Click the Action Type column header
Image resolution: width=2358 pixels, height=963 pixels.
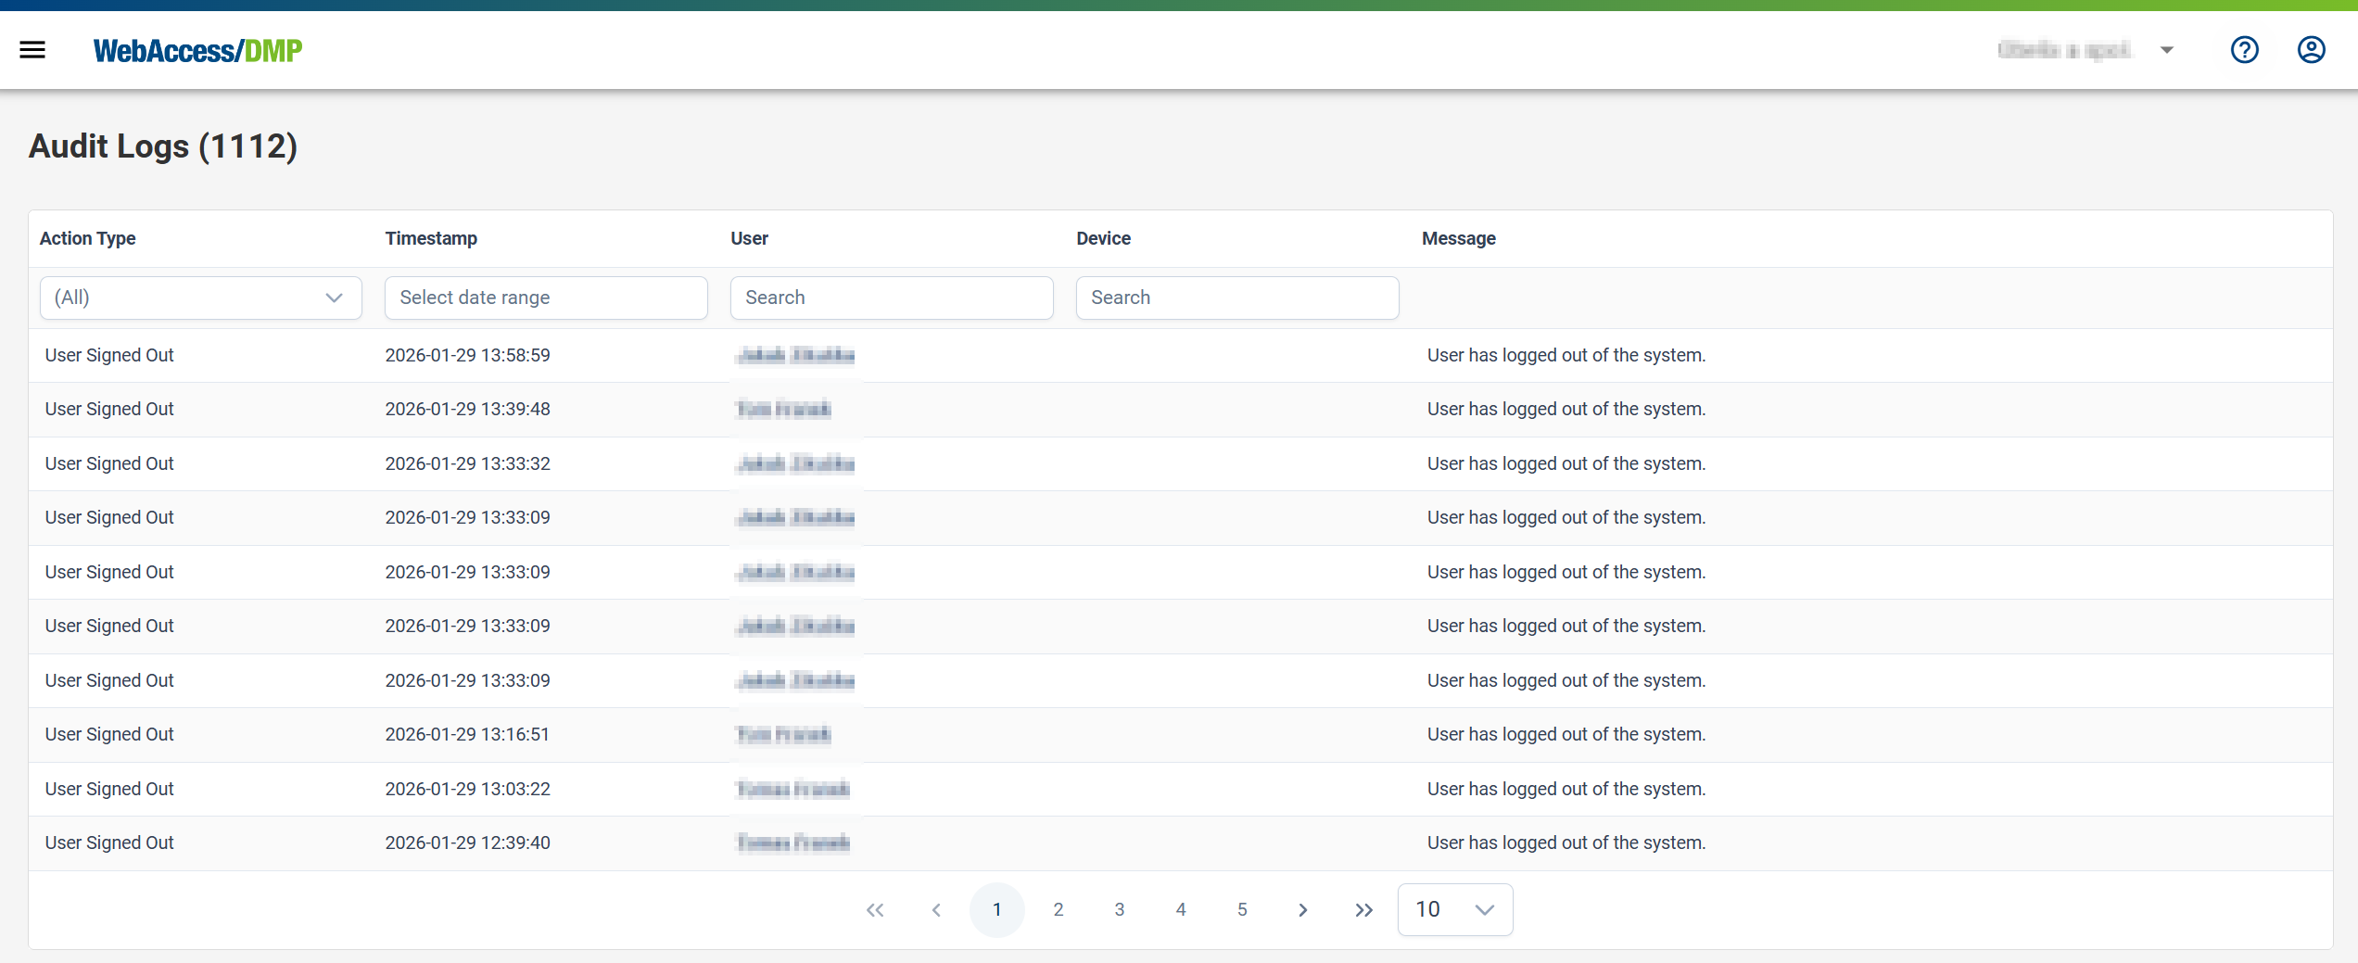(87, 238)
